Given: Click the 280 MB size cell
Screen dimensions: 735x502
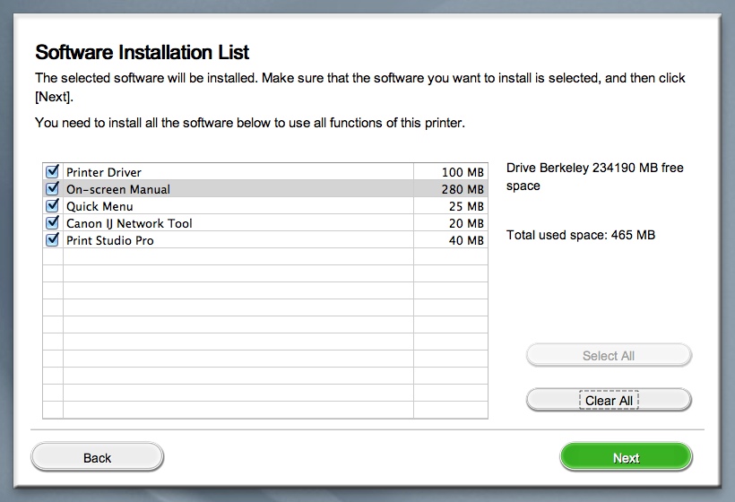Looking at the screenshot, I should coord(463,189).
